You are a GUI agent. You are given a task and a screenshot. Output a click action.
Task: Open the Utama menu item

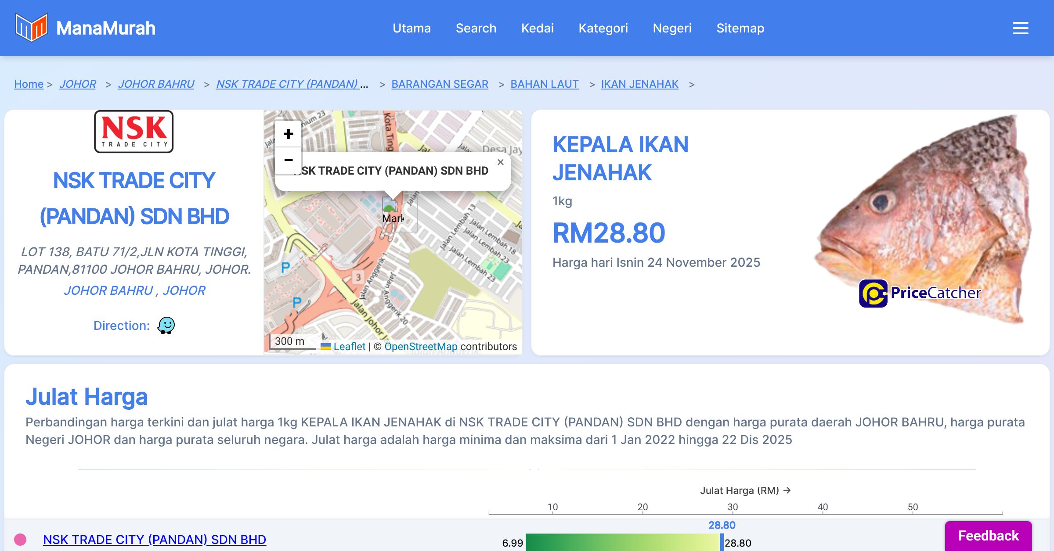click(411, 28)
